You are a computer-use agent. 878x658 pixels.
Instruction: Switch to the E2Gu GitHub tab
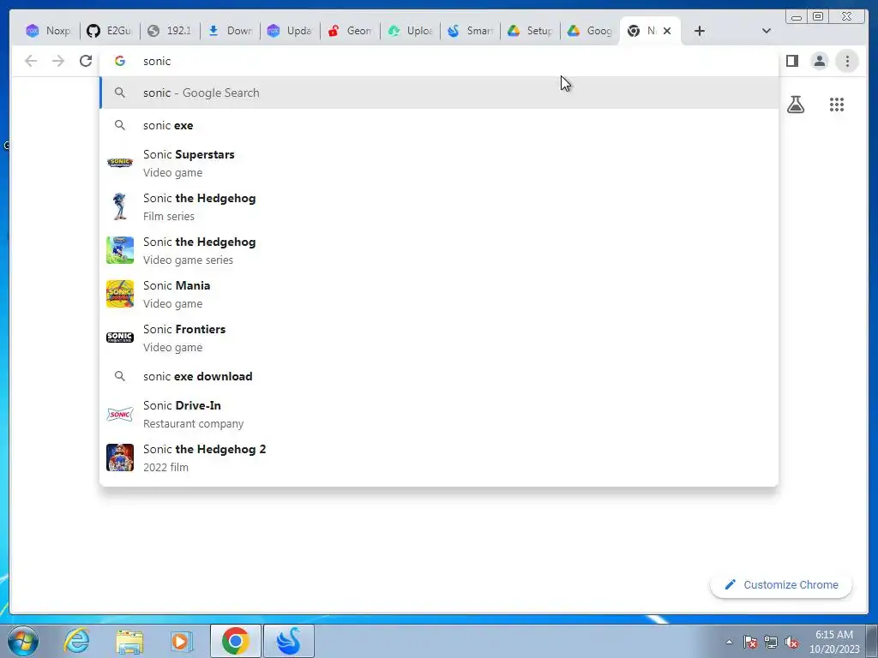click(110, 32)
